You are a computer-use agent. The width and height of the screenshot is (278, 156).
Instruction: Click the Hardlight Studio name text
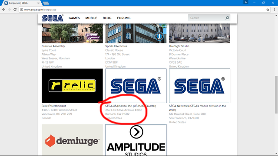click(x=179, y=46)
